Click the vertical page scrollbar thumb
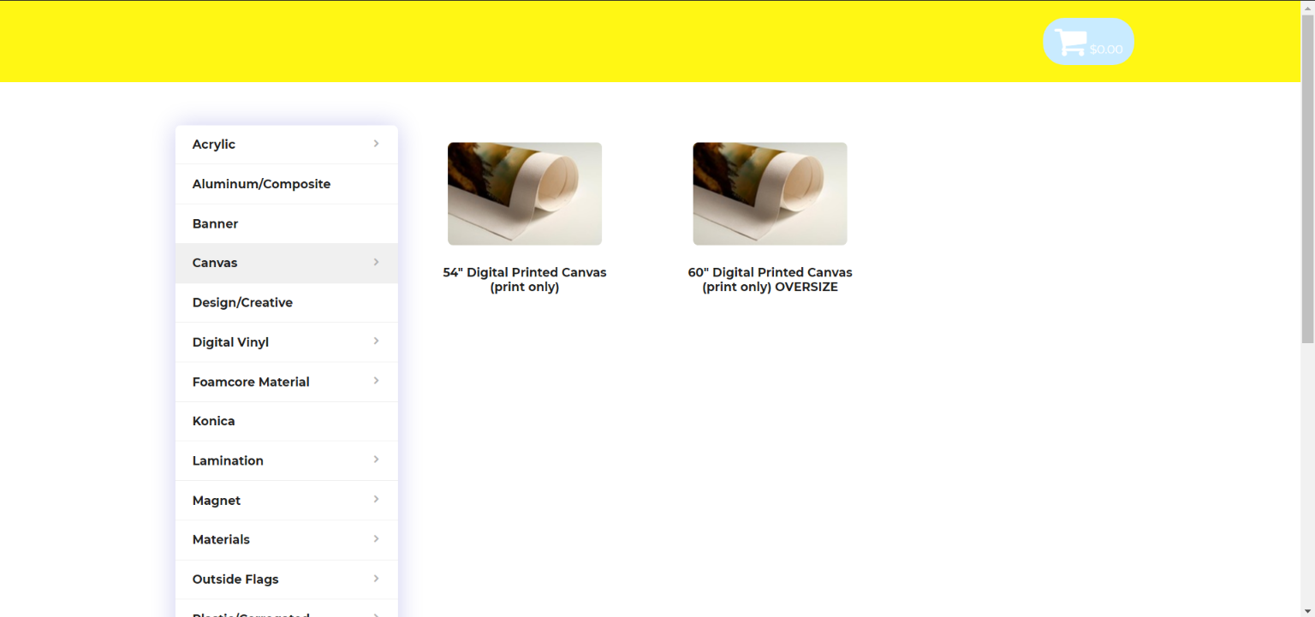Viewport: 1315px width, 617px height. click(x=1307, y=178)
